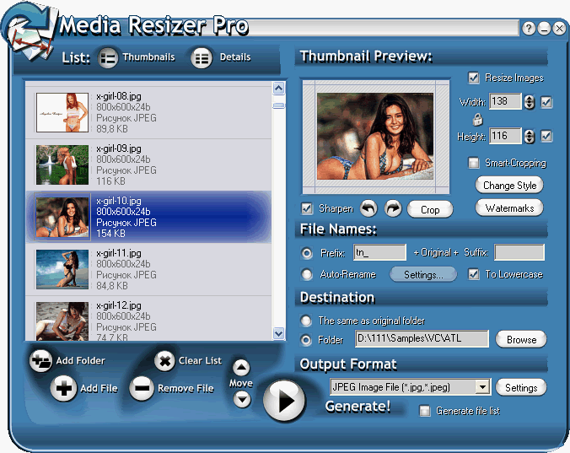Image resolution: width=570 pixels, height=453 pixels.
Task: Switch list to Details view icon
Action: (202, 57)
